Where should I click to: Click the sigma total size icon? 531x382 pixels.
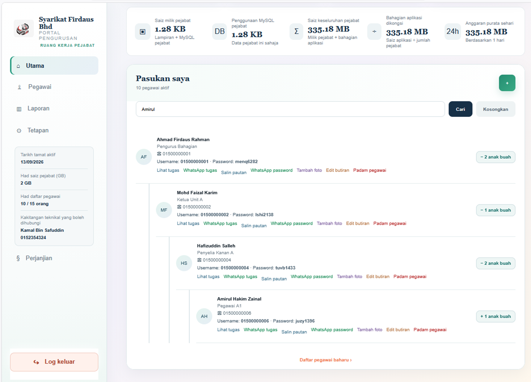click(x=296, y=32)
